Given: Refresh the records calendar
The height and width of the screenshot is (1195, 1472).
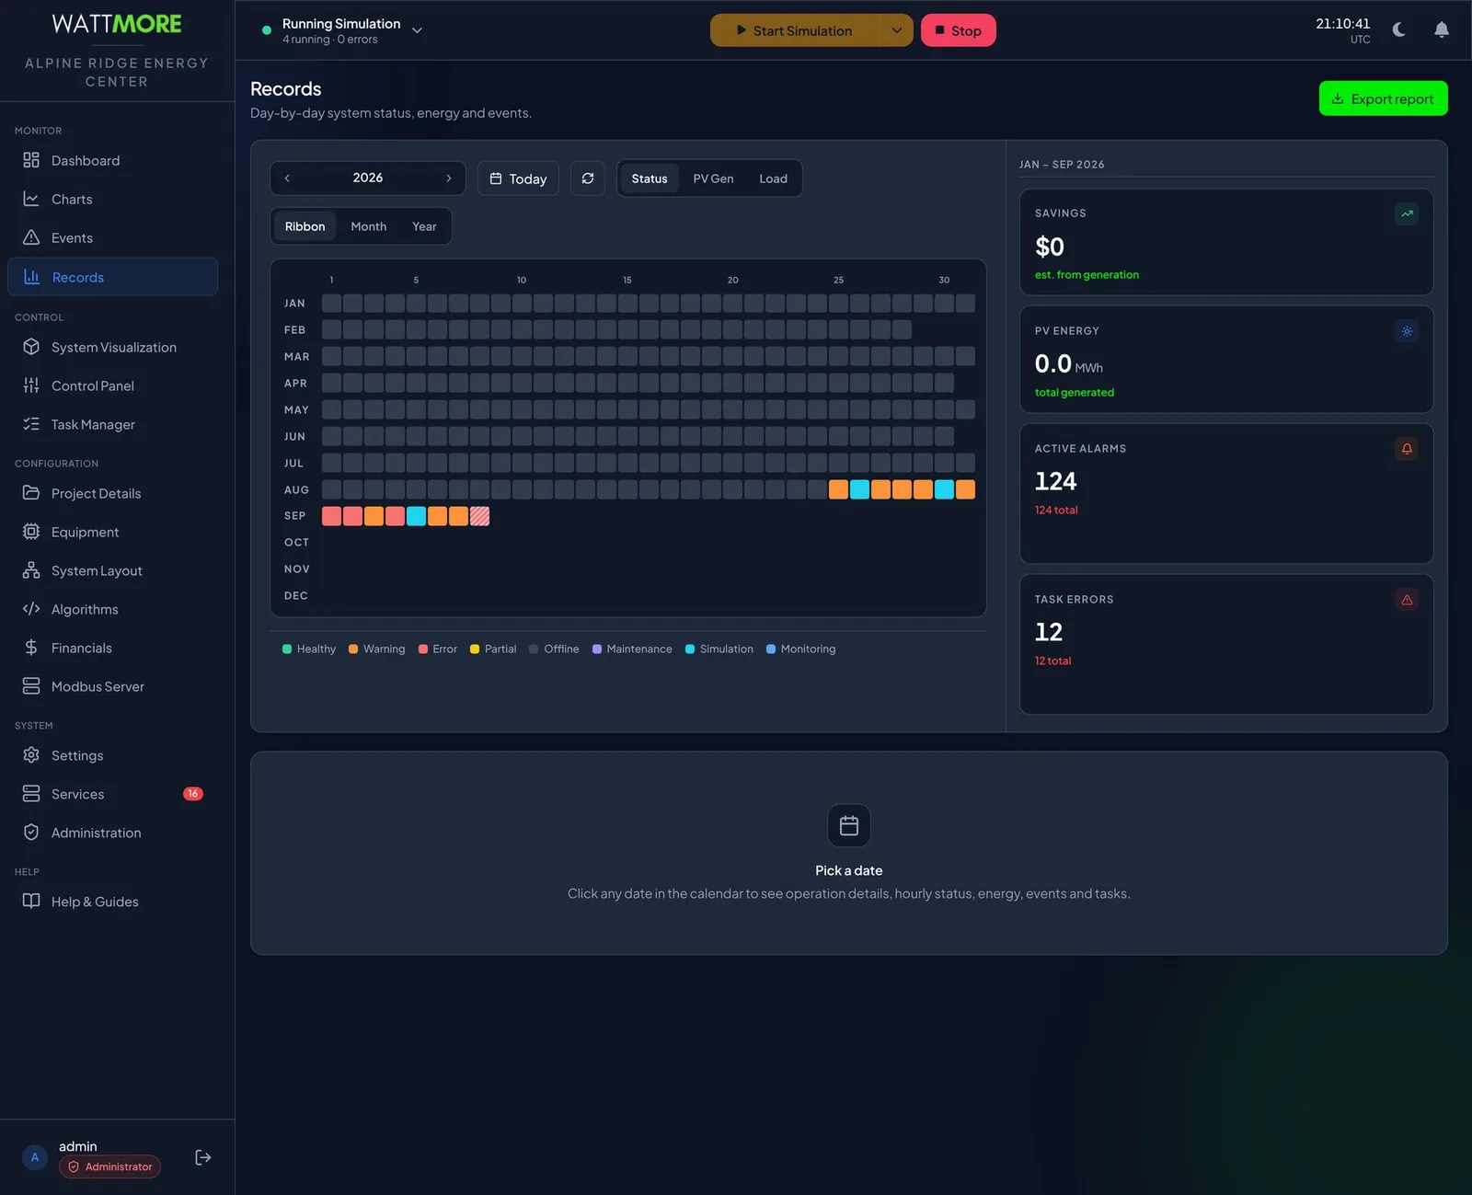Looking at the screenshot, I should click(x=588, y=178).
